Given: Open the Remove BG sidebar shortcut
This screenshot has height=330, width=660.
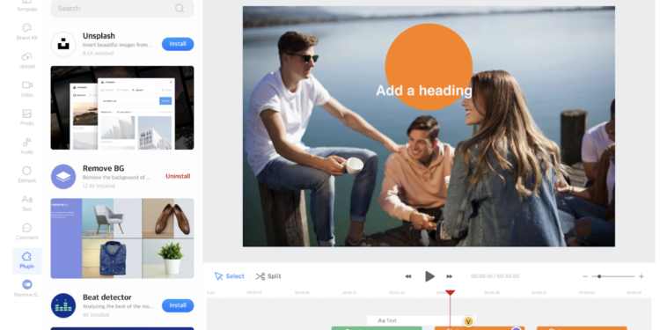Looking at the screenshot, I should (x=27, y=289).
